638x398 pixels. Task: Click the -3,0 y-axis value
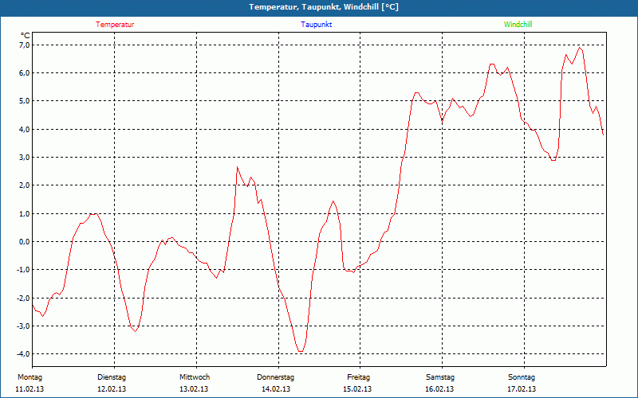click(23, 326)
